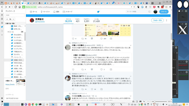189x106 pixels.
Task: Click the red badged extension icon
Action: pyautogui.click(x=162, y=7)
